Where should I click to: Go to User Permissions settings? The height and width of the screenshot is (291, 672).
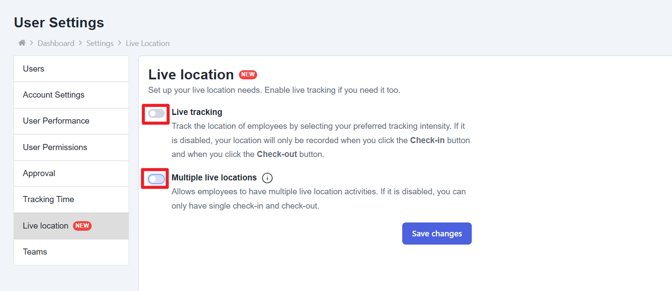(x=55, y=147)
